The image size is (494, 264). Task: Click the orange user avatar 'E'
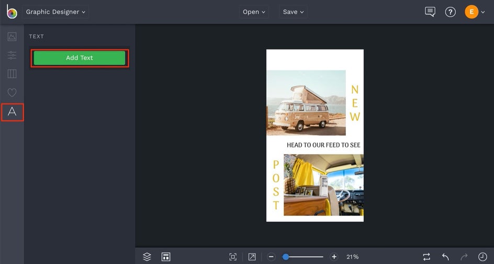click(x=471, y=12)
